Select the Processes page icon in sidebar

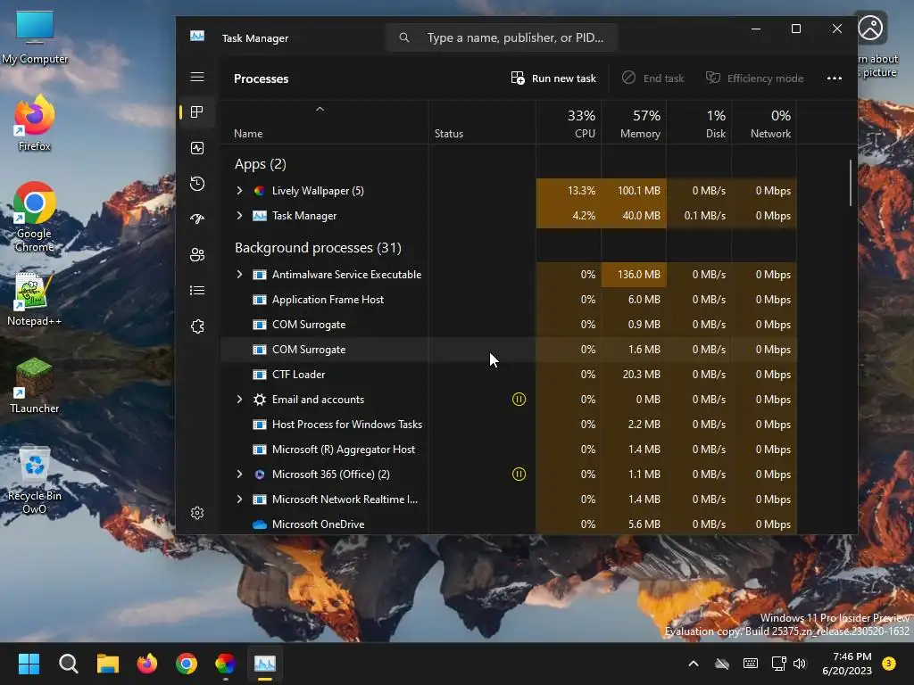197,111
